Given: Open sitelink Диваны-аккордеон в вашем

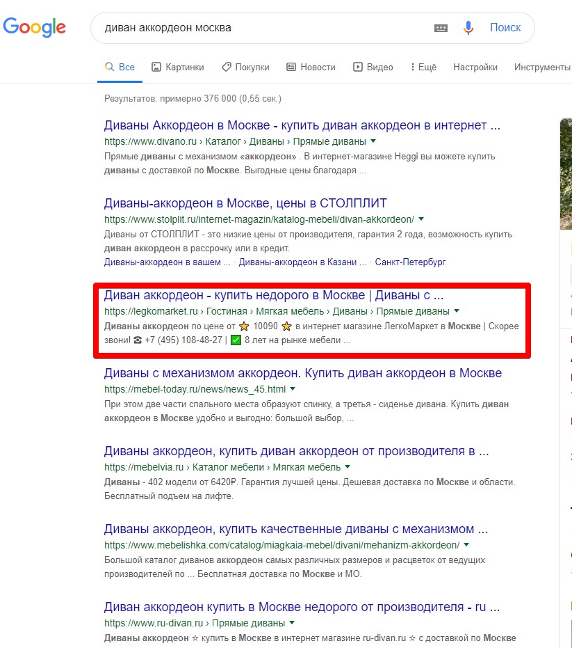Looking at the screenshot, I should coord(167,262).
